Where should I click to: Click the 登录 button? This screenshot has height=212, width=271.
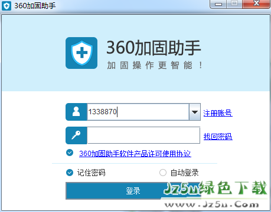coord(133,191)
